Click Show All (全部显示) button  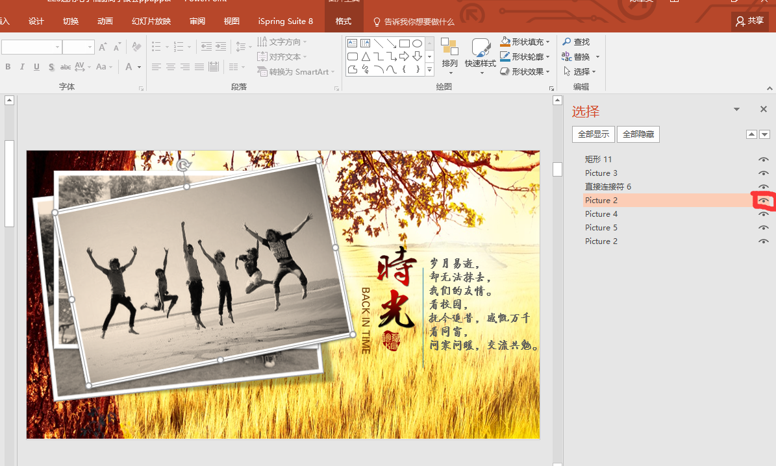(594, 134)
